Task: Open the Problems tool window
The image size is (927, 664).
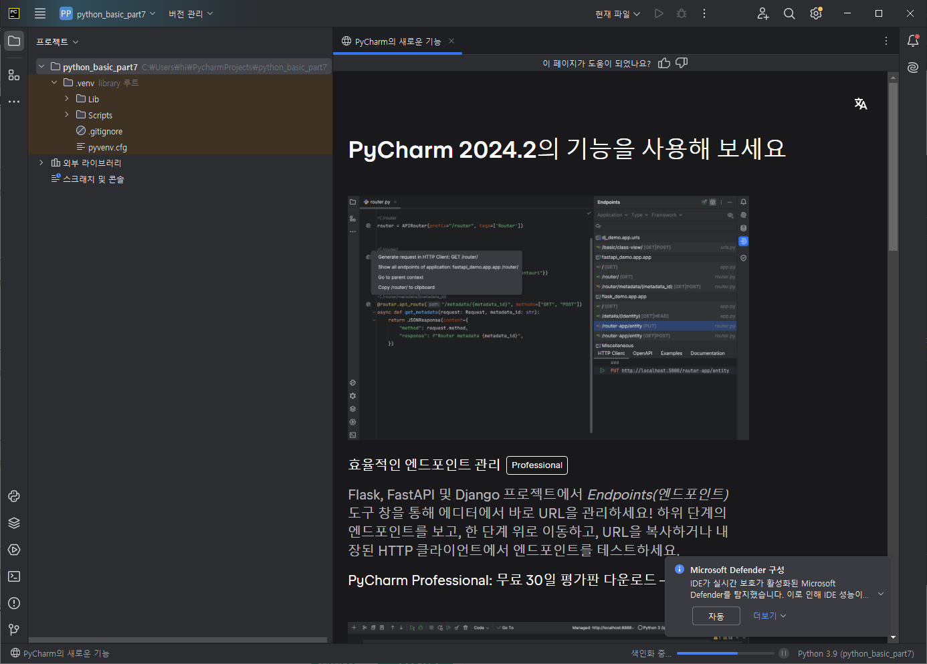Action: [14, 603]
